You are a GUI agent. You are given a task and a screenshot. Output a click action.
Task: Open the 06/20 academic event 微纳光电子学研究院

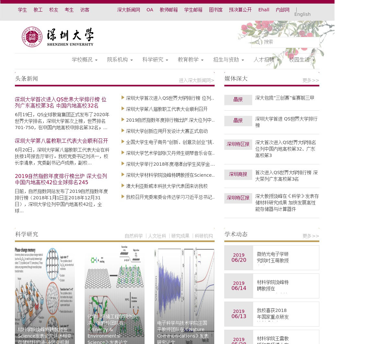pyautogui.click(x=272, y=258)
